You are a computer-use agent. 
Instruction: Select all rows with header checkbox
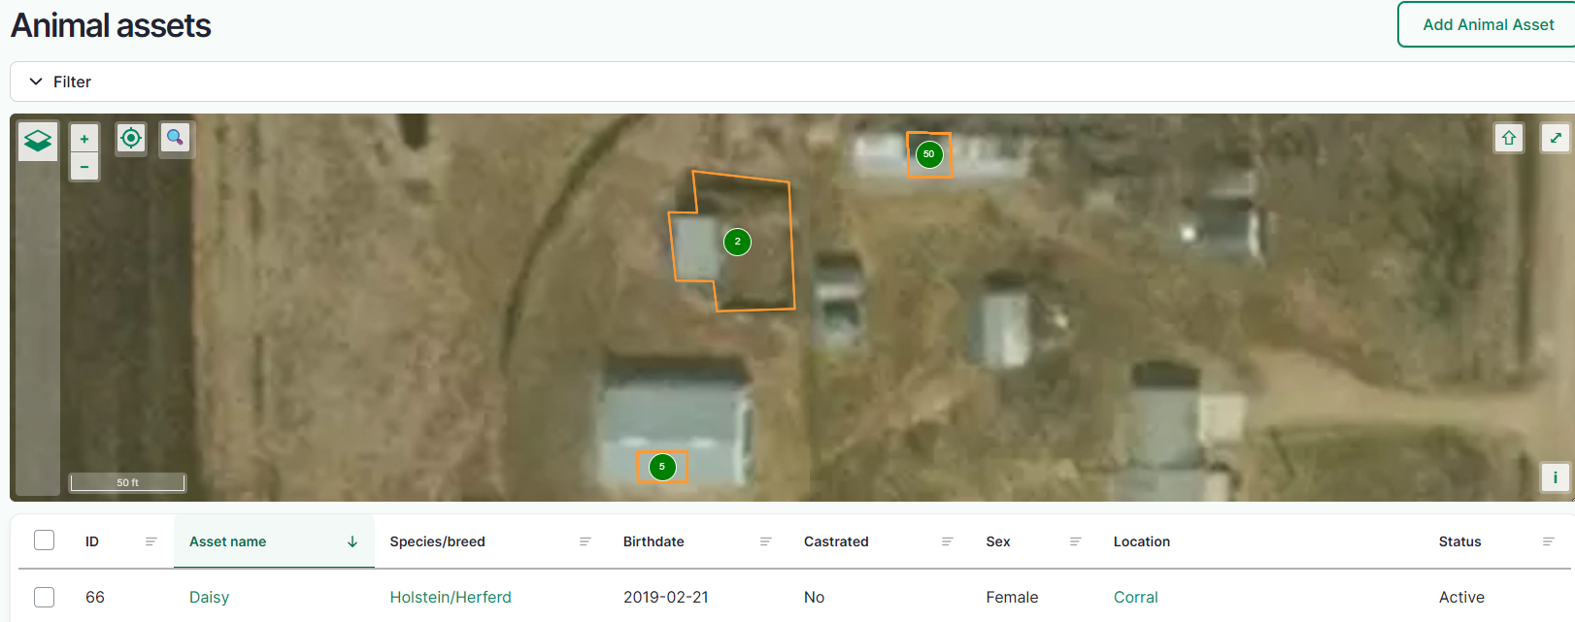[x=44, y=540]
